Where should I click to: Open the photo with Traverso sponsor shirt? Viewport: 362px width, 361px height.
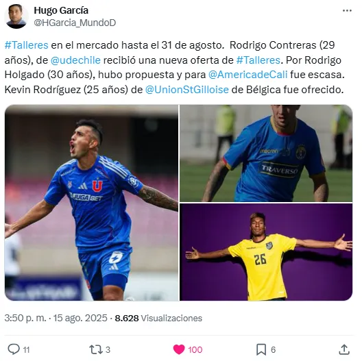click(266, 153)
